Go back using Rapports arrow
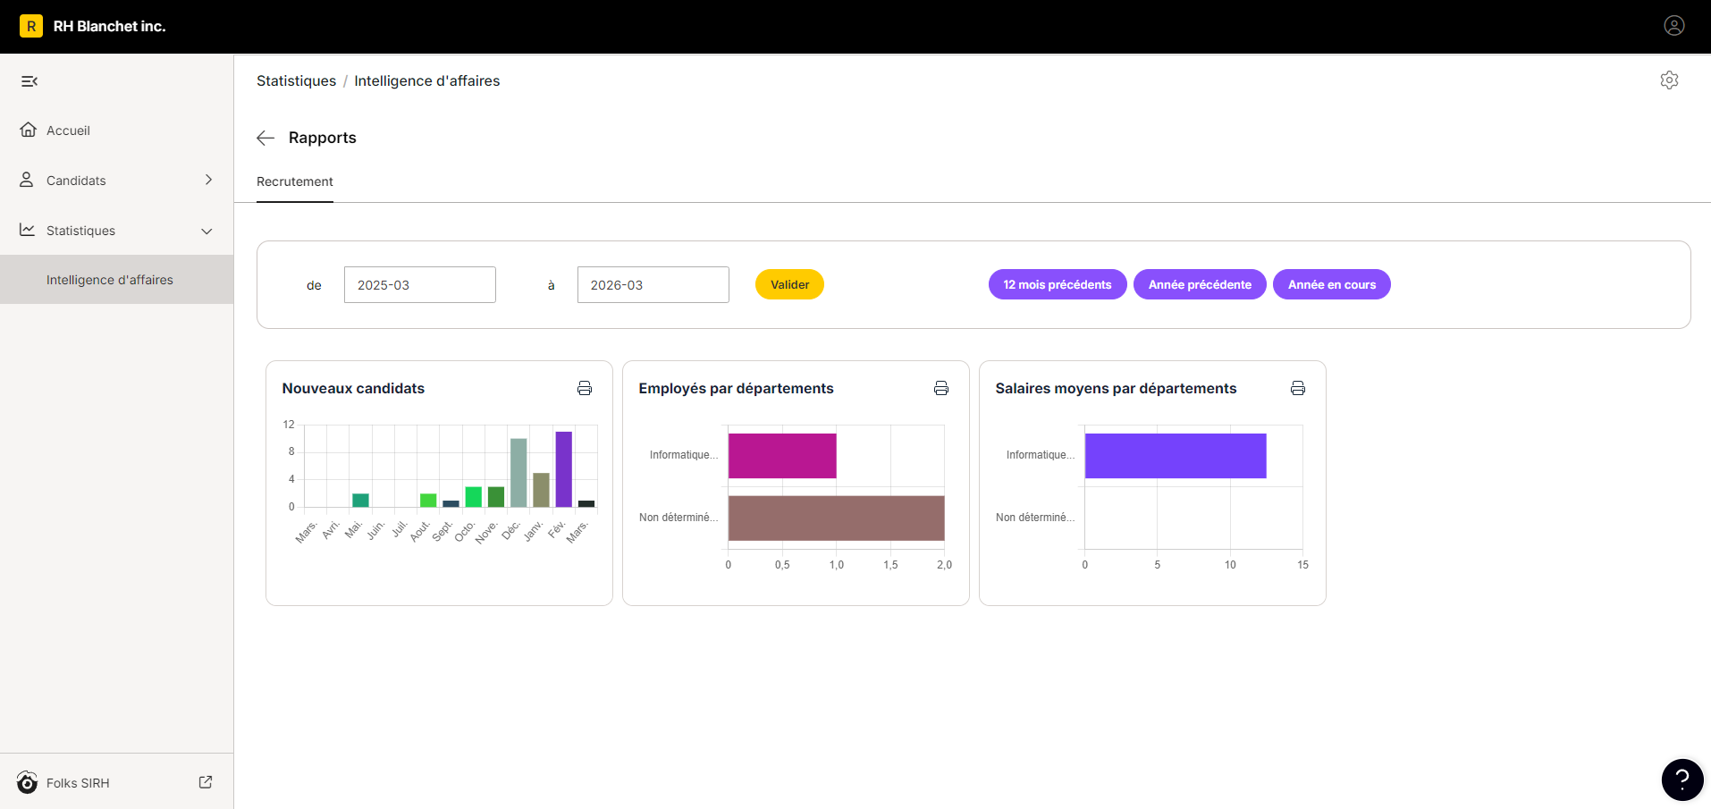1711x809 pixels. (265, 138)
